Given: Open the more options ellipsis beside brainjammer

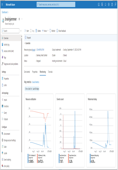Looking at the screenshot, I should [x=22, y=19].
